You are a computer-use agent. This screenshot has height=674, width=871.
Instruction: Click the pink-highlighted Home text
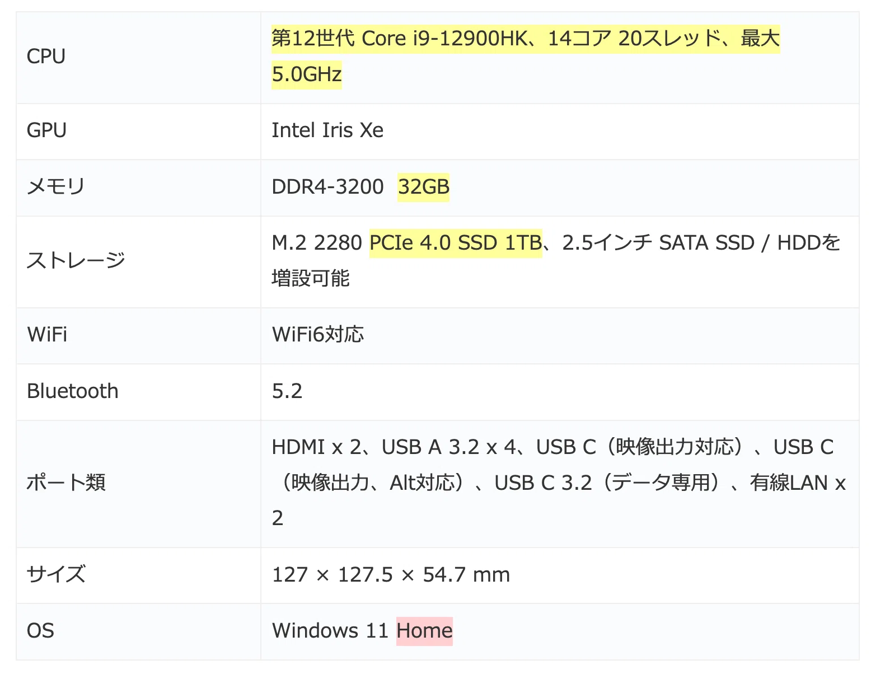coord(424,631)
